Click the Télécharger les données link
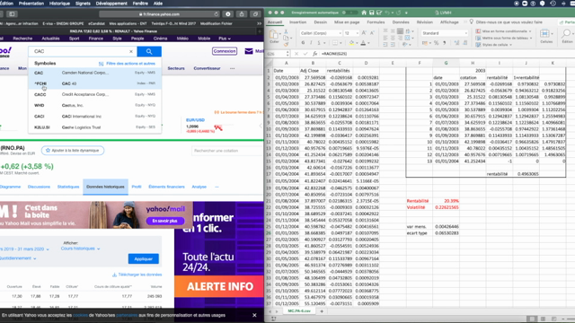The height and width of the screenshot is (323, 575). (x=137, y=275)
